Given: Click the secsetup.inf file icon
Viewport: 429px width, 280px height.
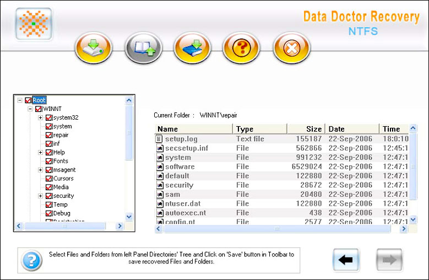Looking at the screenshot, I should point(160,148).
